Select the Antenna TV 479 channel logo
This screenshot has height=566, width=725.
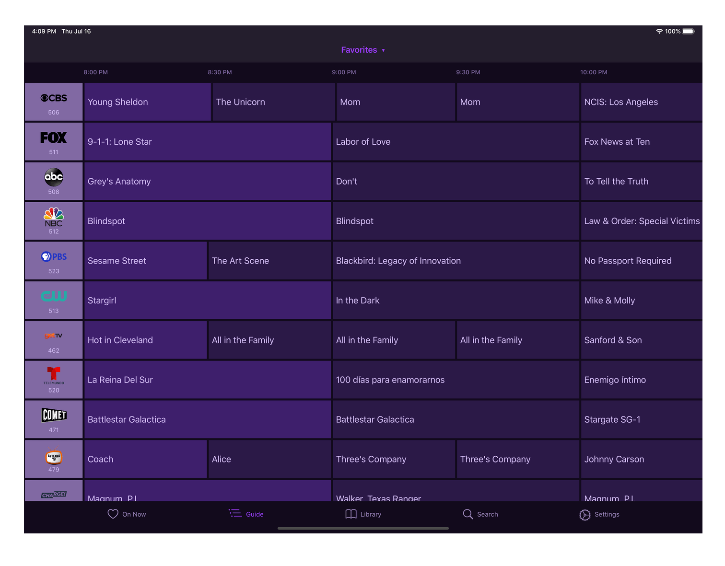tap(54, 457)
